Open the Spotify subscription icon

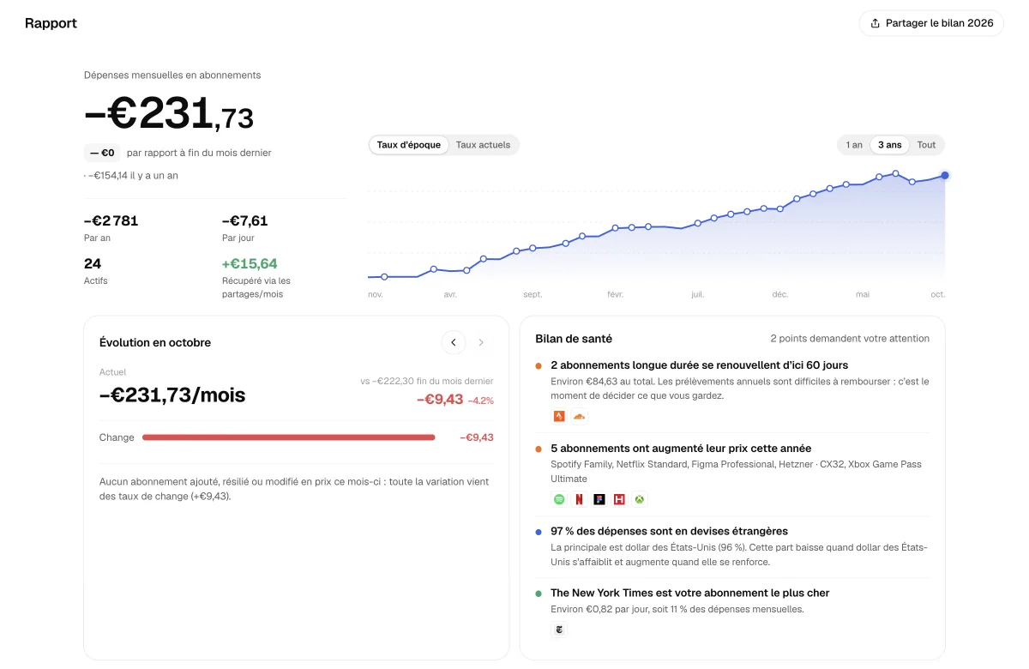pyautogui.click(x=559, y=499)
